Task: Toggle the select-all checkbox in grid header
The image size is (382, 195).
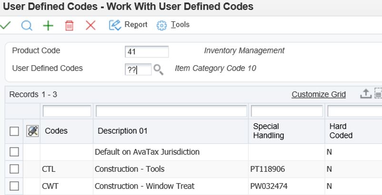Action: (x=14, y=131)
